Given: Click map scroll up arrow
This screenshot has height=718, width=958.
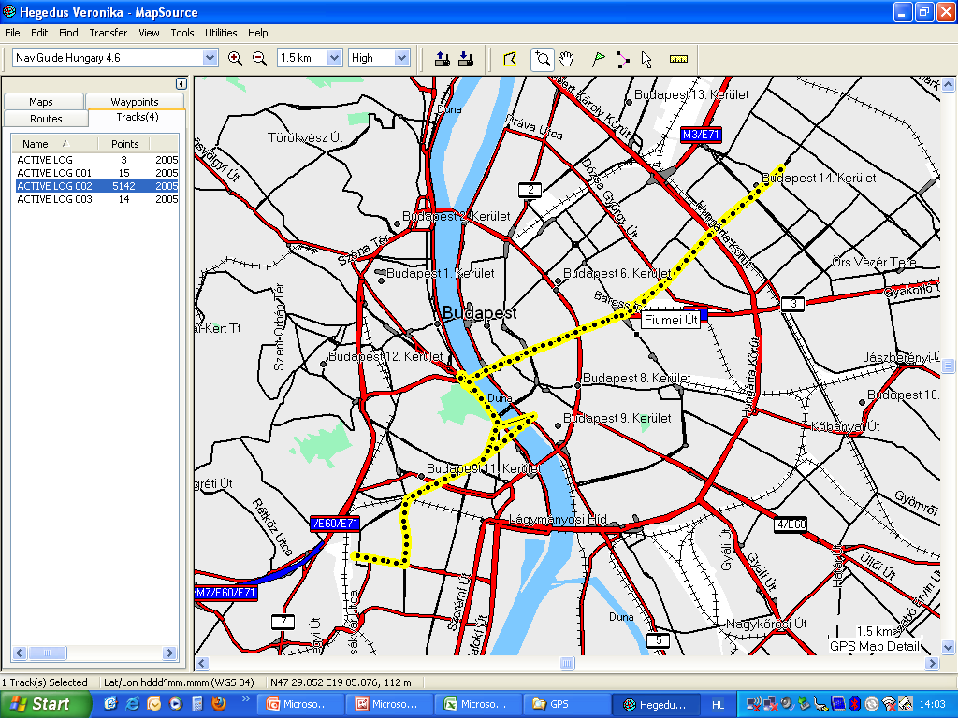Looking at the screenshot, I should pyautogui.click(x=949, y=84).
